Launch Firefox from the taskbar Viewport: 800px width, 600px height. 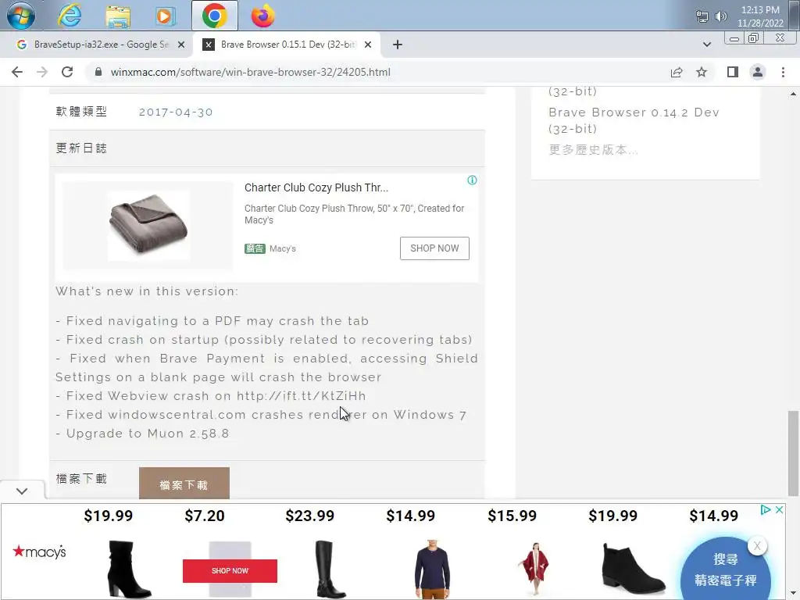pyautogui.click(x=262, y=16)
